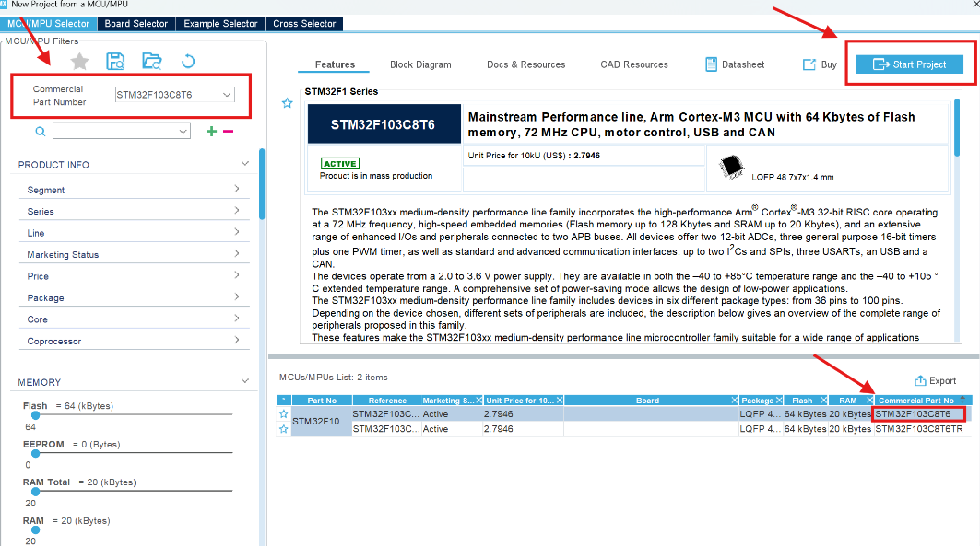Screen dimensions: 980x546
Task: Click the Buy link
Action: click(x=820, y=64)
